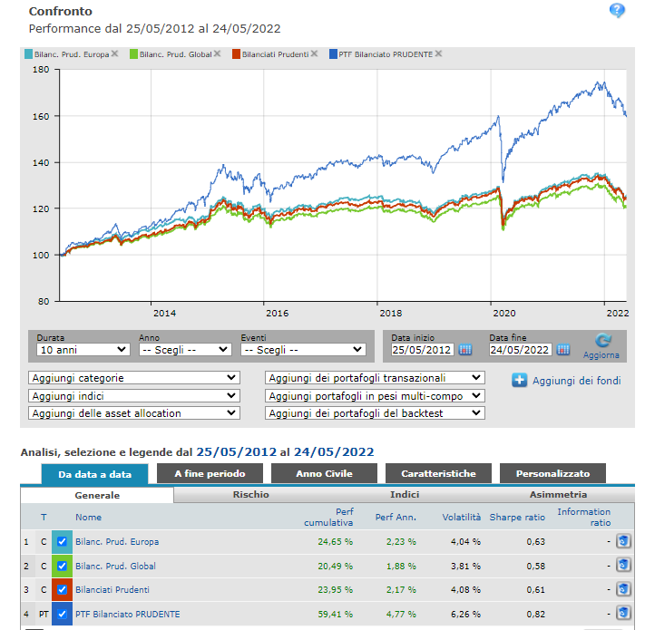645x630 pixels.
Task: Open detail icon for Bilanc. Prud. Europa row
Action: 623,541
